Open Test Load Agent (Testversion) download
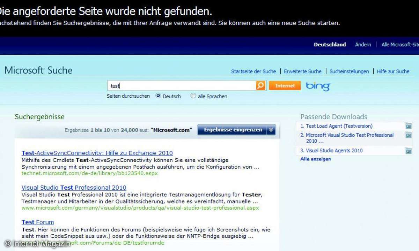 coord(339,126)
